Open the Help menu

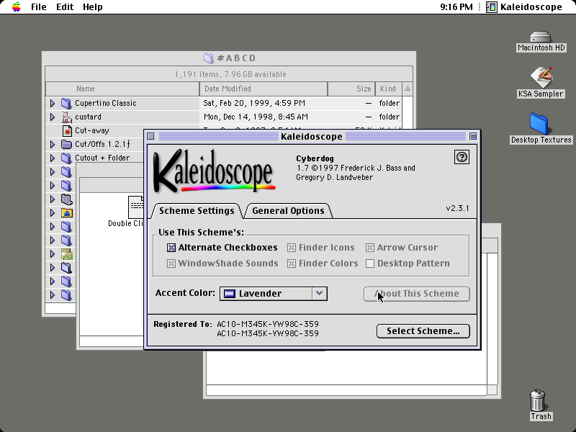pos(93,7)
